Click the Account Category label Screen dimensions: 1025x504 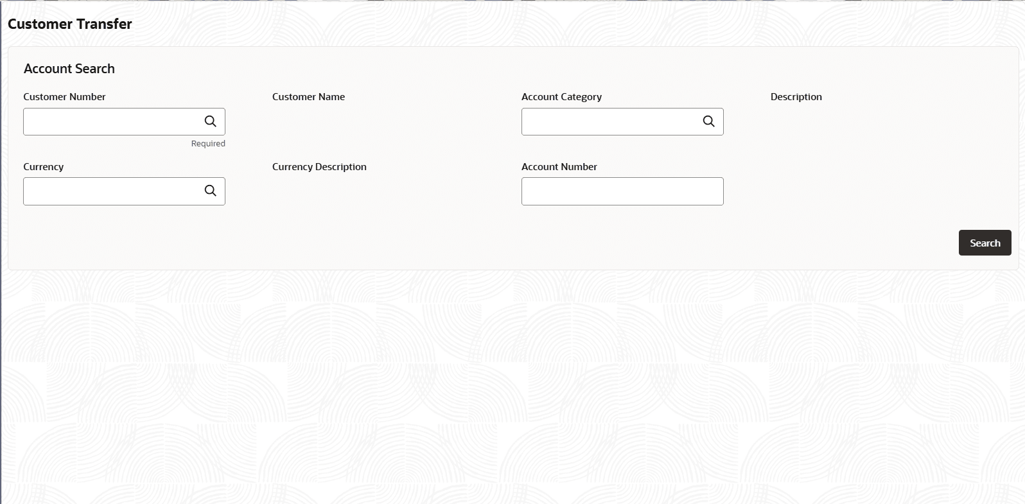(x=561, y=97)
